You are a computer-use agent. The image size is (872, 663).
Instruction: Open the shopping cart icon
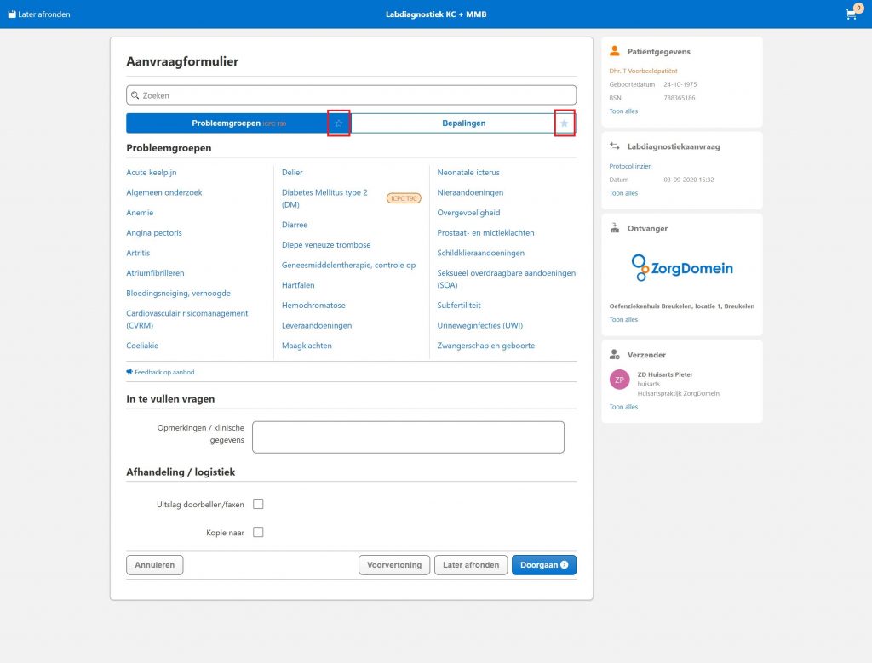851,14
